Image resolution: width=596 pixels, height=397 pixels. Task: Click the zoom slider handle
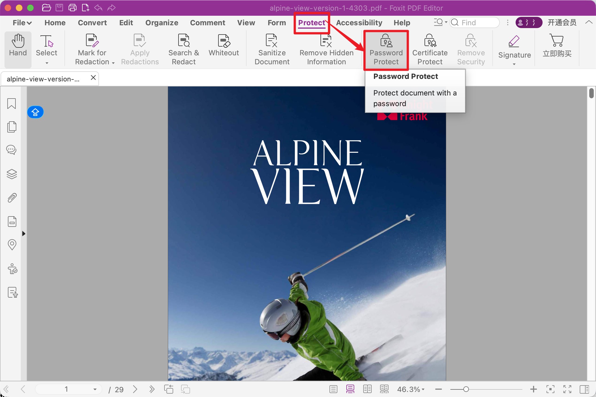point(466,389)
